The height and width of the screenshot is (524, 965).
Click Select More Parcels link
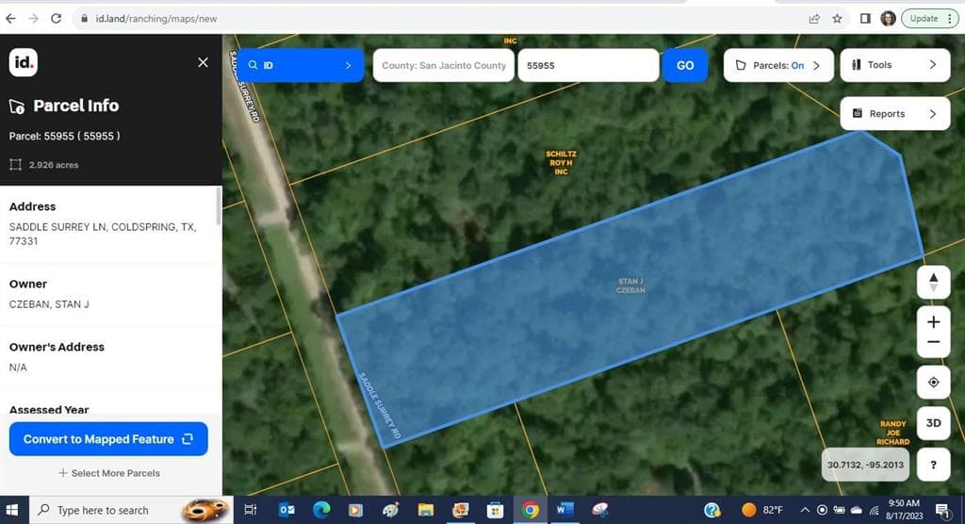[x=108, y=473]
